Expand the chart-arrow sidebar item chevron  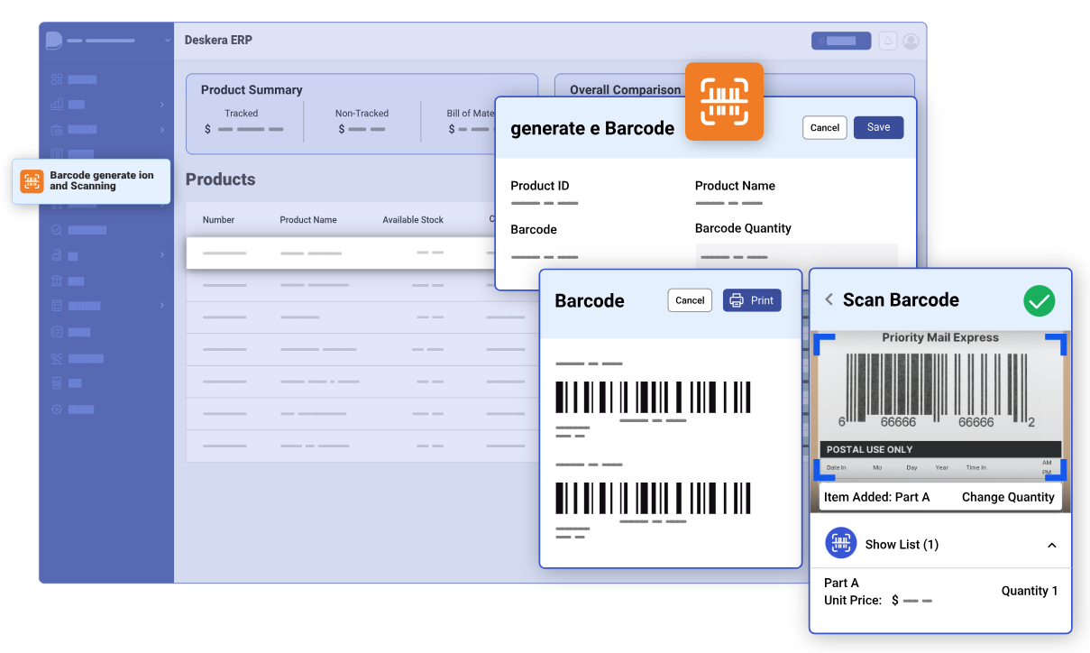point(162,255)
